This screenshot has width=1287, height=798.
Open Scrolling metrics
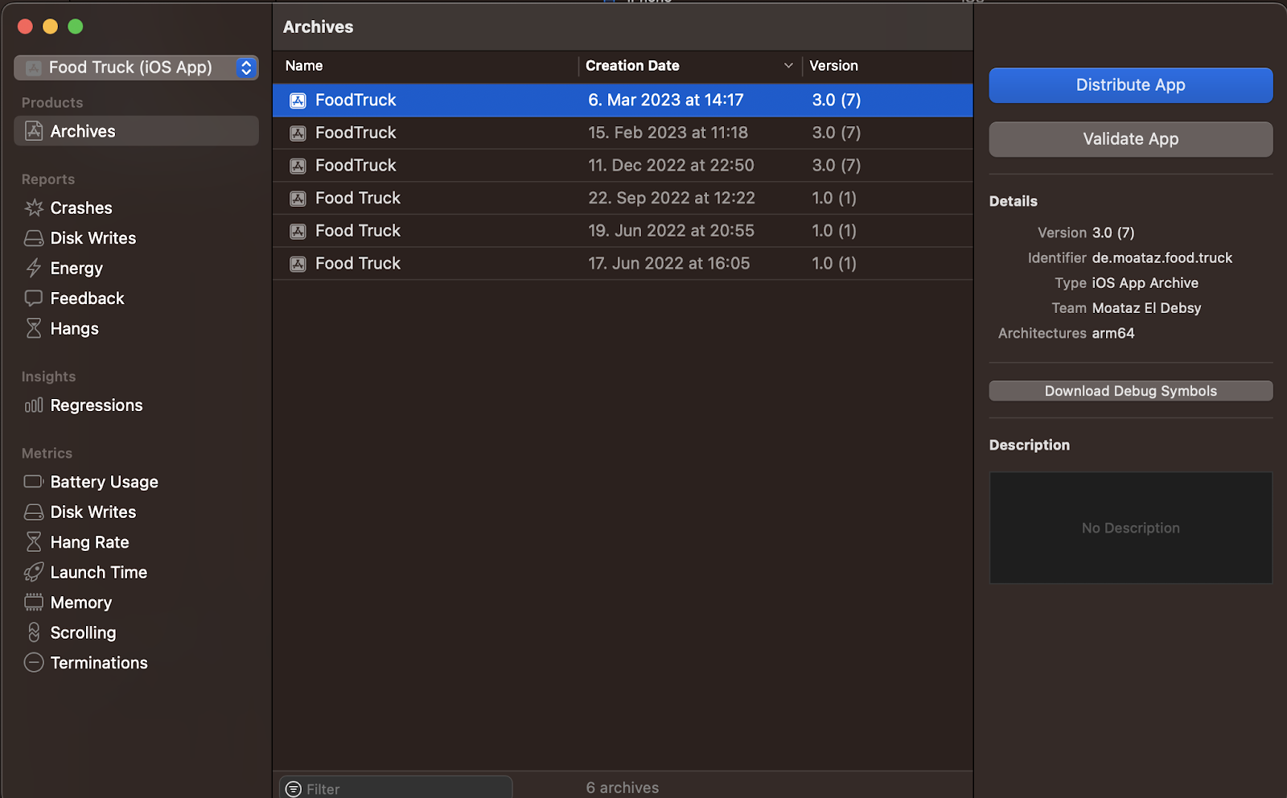83,632
